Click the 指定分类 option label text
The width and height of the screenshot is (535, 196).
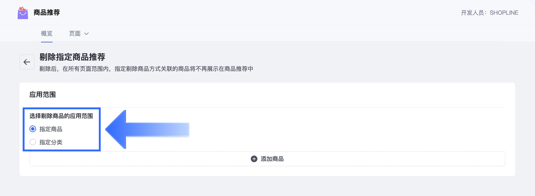point(51,142)
